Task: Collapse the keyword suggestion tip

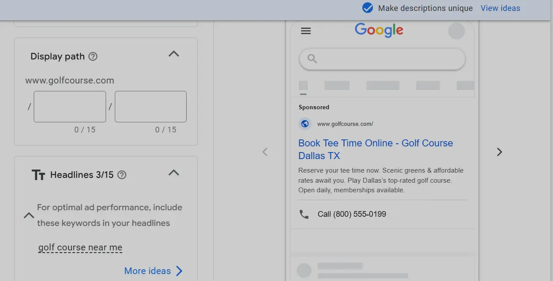Action: 28,215
